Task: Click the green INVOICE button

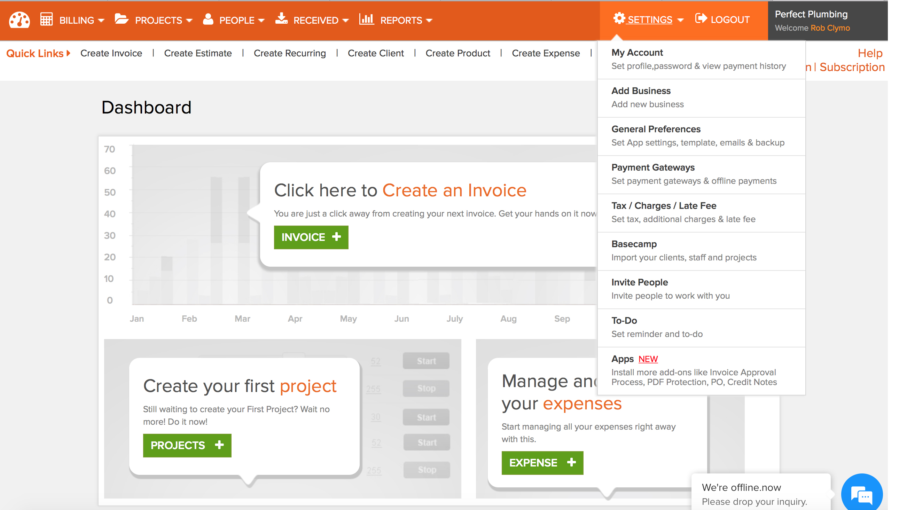Action: coord(311,237)
